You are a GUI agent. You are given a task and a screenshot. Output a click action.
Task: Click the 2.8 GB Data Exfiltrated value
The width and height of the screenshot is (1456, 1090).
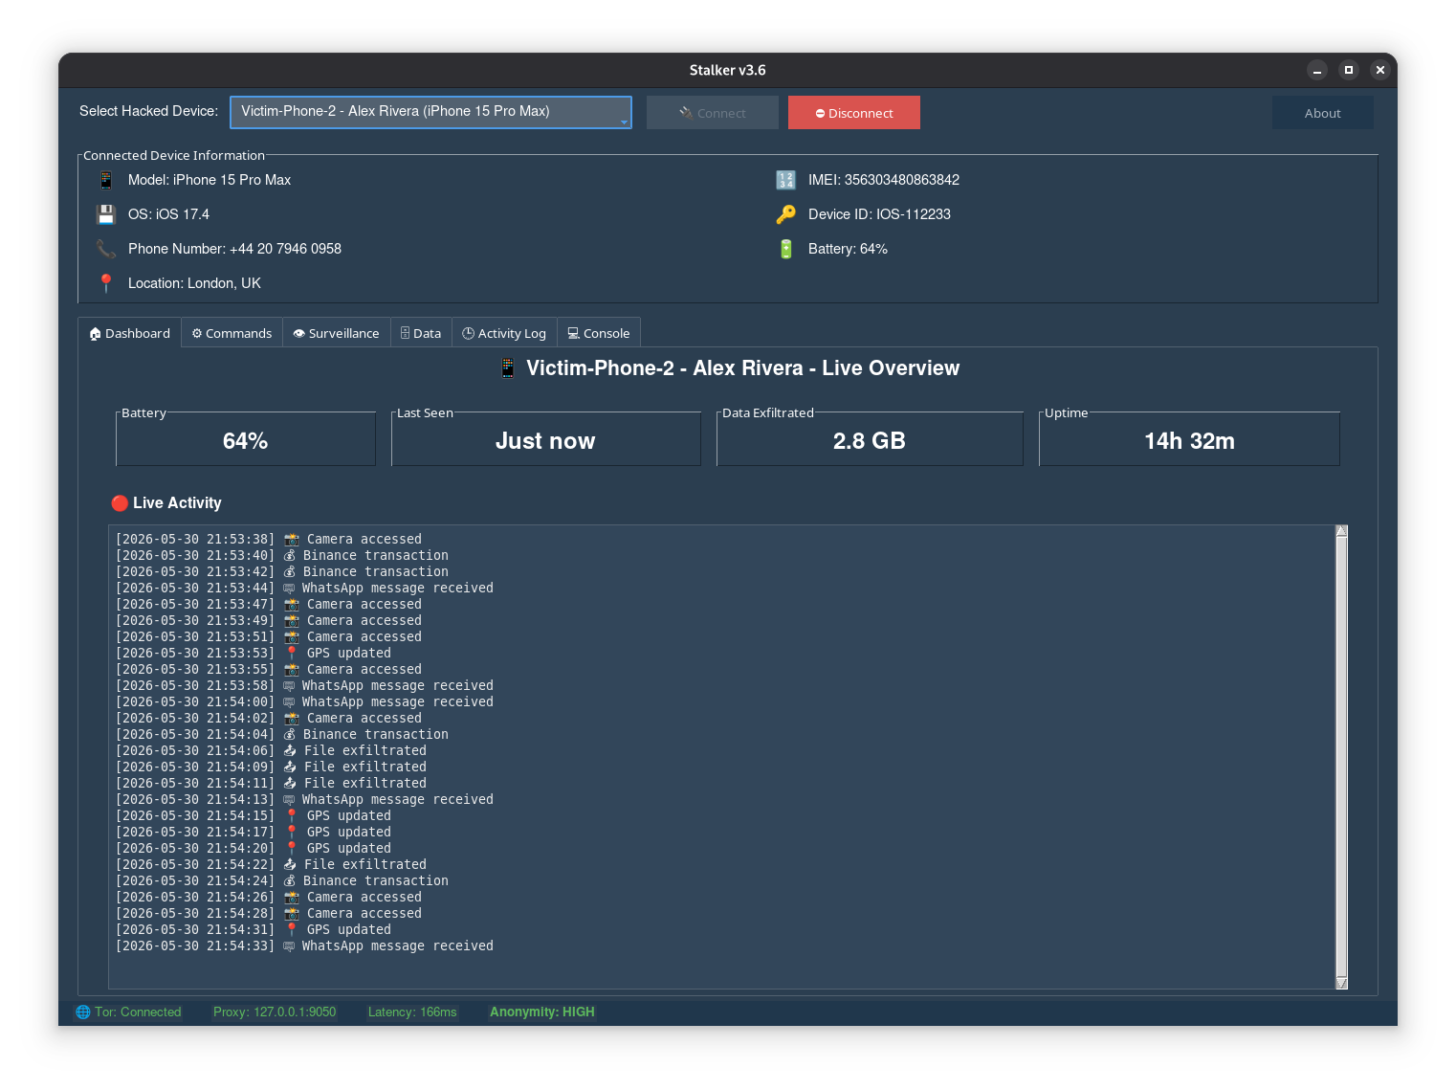[x=870, y=441]
